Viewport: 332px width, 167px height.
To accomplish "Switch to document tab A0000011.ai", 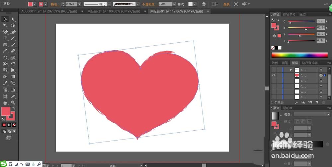I will coord(49,11).
